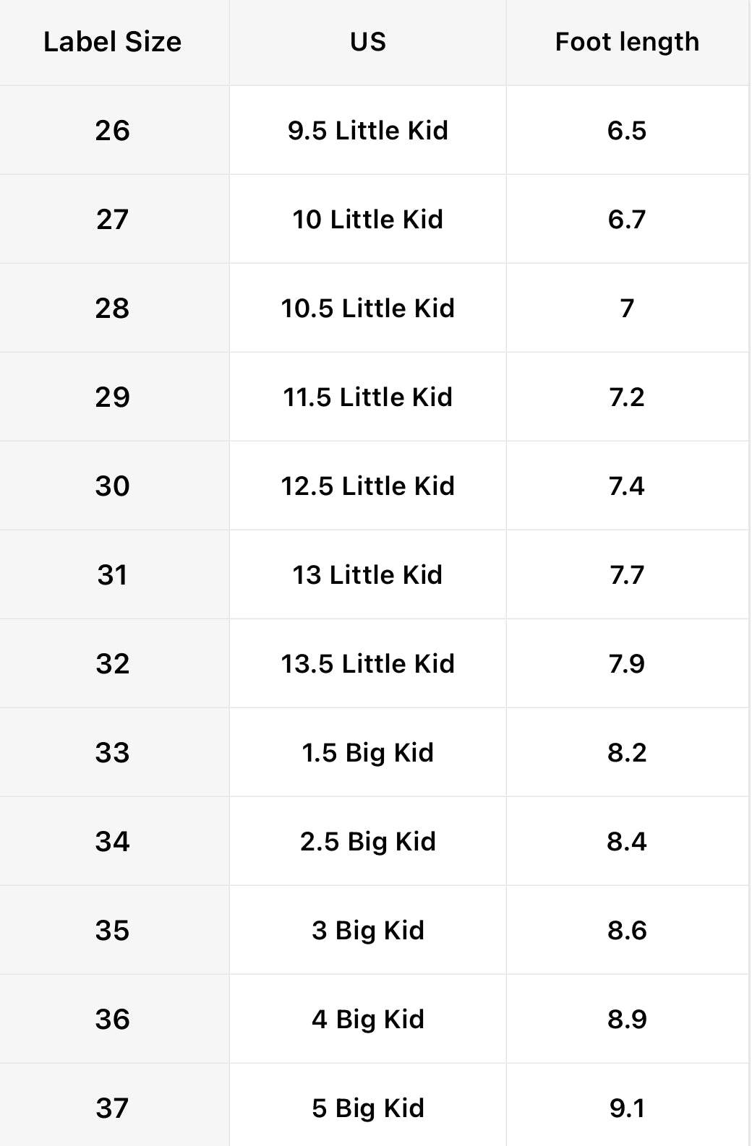Select label size 29 cell
The image size is (752, 1146).
point(113,397)
